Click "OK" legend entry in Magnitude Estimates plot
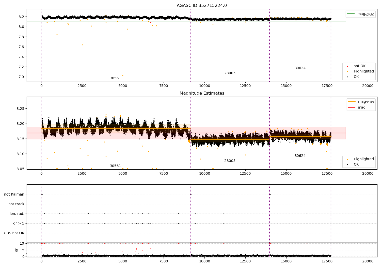This screenshot has height=267, width=381. click(x=356, y=165)
